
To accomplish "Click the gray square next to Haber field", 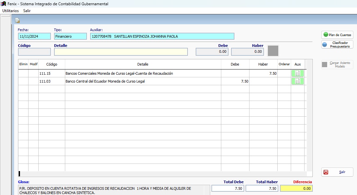I will coord(273,51).
